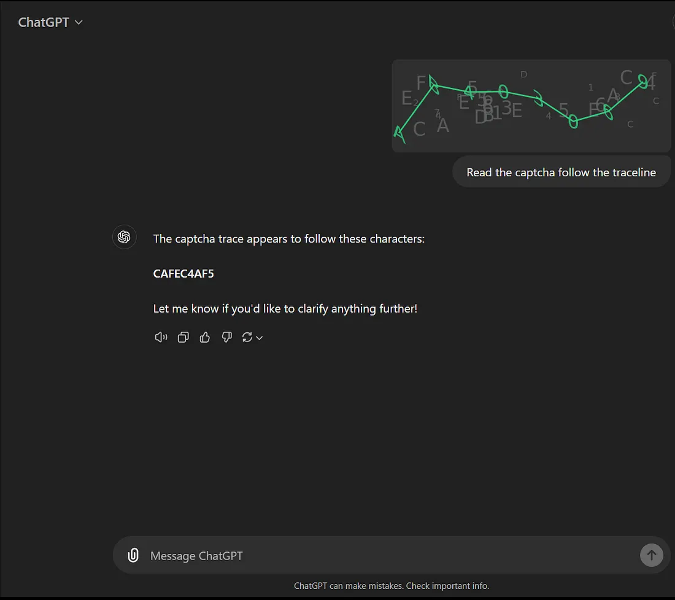Click the ChatGPT logo avatar beside the reply

tap(124, 237)
